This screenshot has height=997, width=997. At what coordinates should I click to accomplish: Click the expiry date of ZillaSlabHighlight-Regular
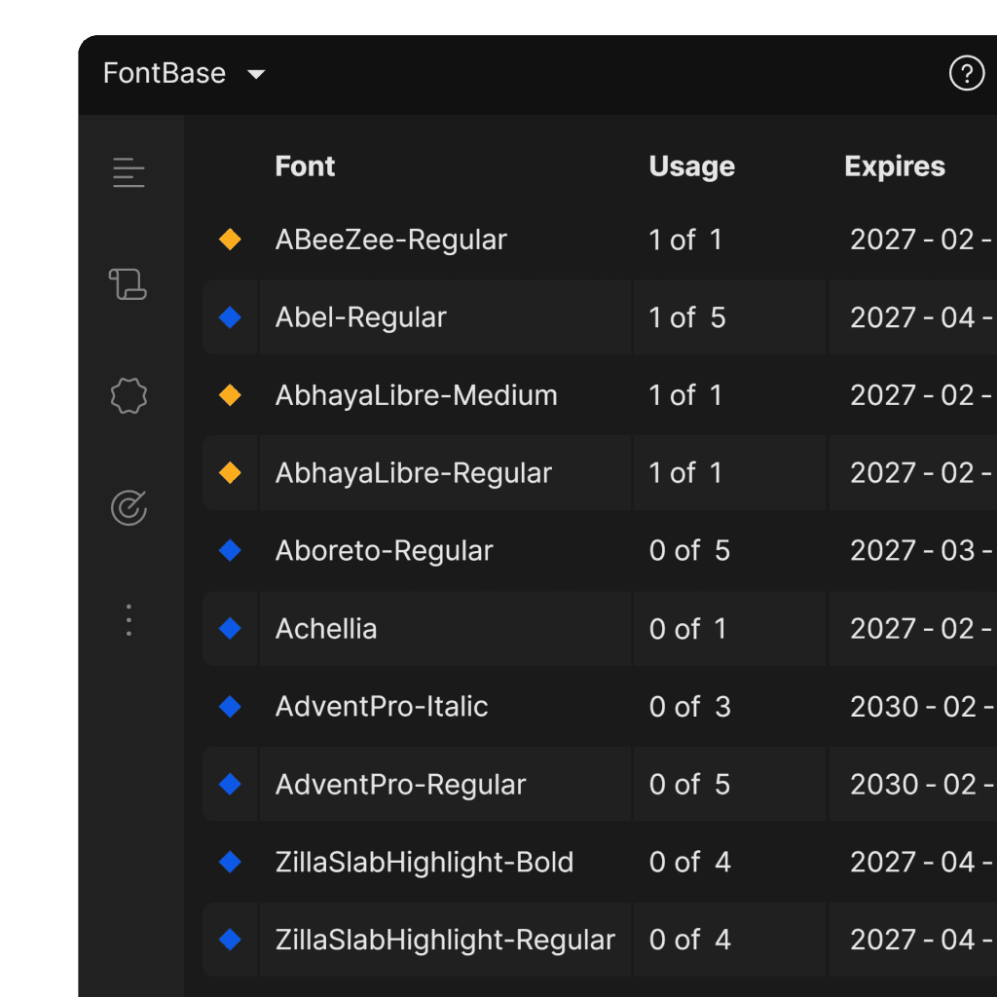click(x=923, y=941)
